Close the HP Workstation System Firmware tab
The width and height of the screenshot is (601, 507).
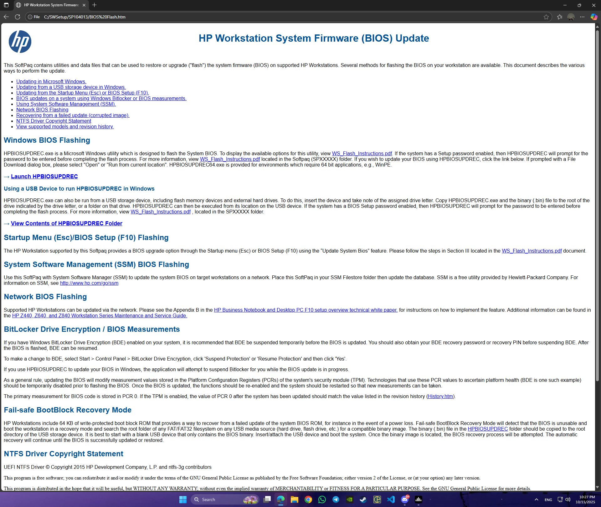[84, 5]
